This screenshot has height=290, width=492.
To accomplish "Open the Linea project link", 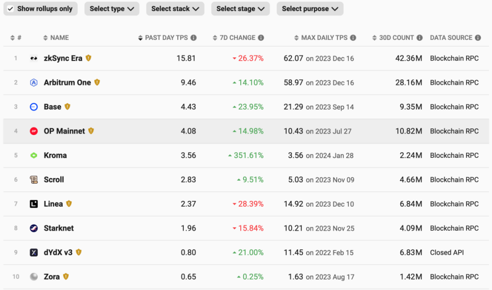I will [54, 204].
